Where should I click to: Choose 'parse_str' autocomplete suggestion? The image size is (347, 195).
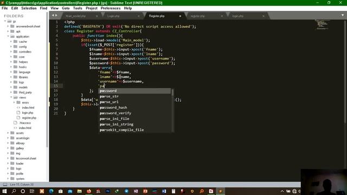134,96
